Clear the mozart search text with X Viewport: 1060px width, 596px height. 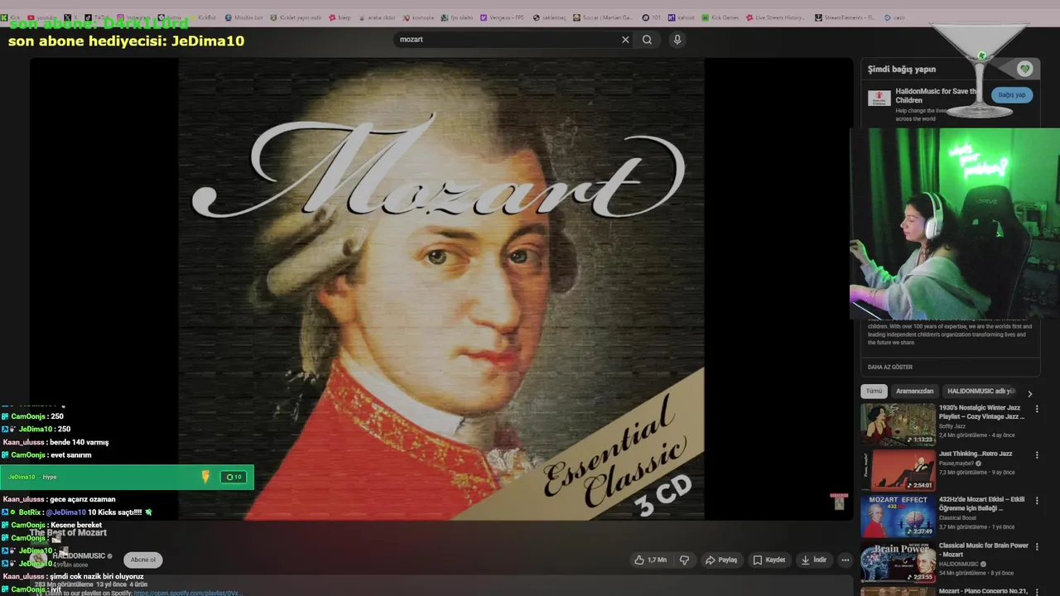625,40
